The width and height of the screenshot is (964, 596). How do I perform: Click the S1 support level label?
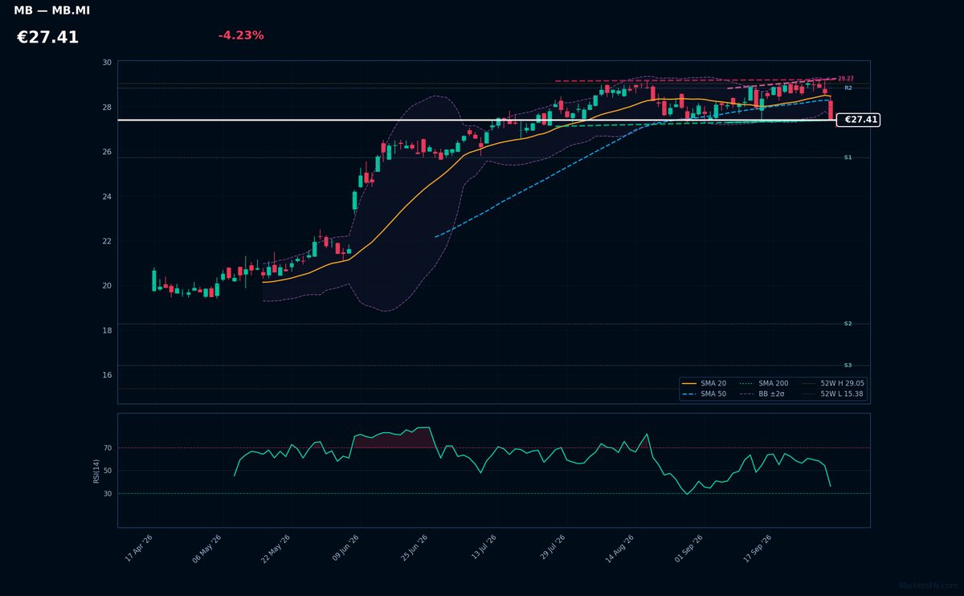[x=848, y=157]
